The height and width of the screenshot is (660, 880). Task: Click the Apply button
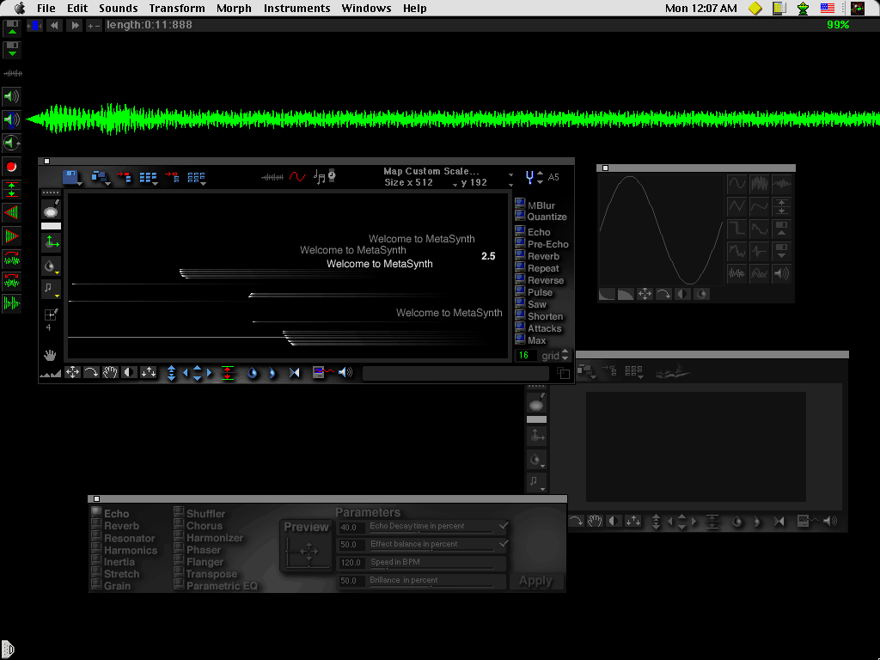536,581
